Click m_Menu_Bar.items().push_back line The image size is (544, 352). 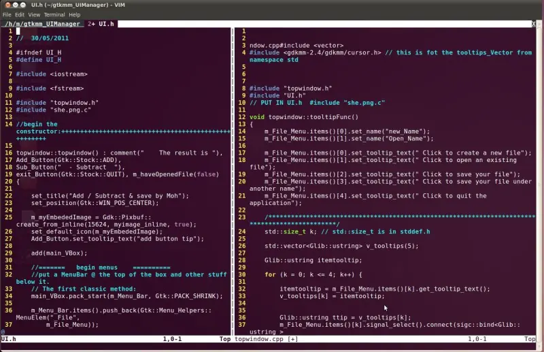tap(121, 310)
